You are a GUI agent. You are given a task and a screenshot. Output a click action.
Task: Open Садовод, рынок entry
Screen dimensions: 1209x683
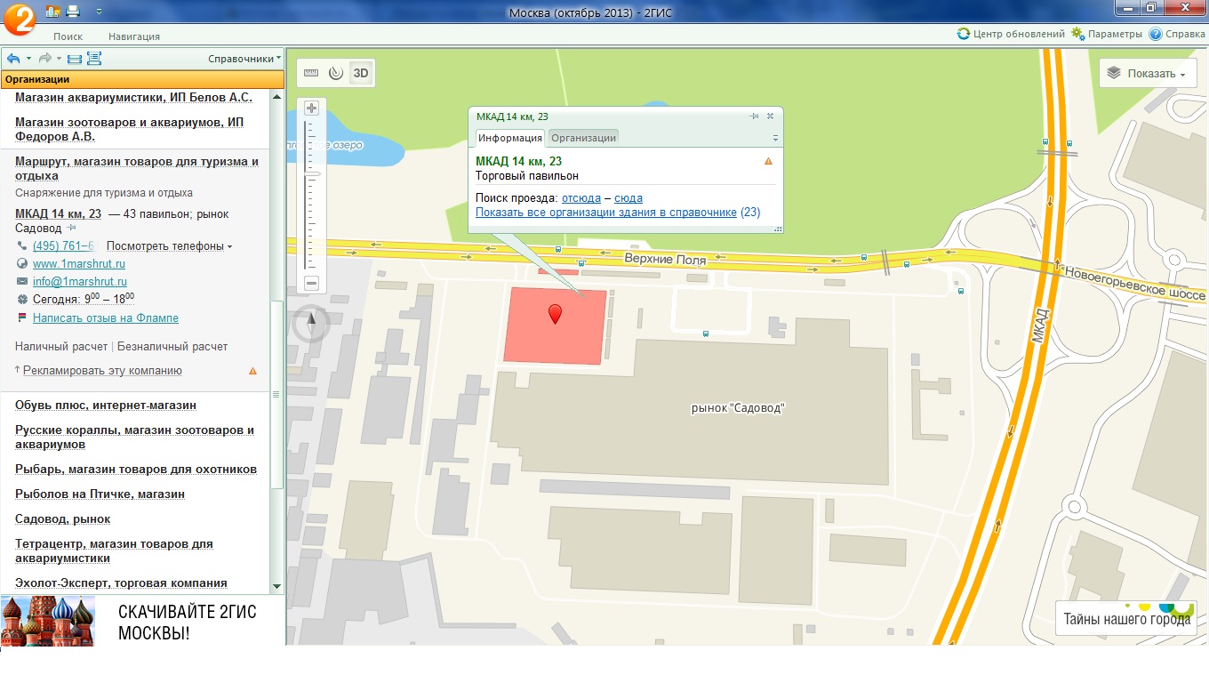click(62, 518)
